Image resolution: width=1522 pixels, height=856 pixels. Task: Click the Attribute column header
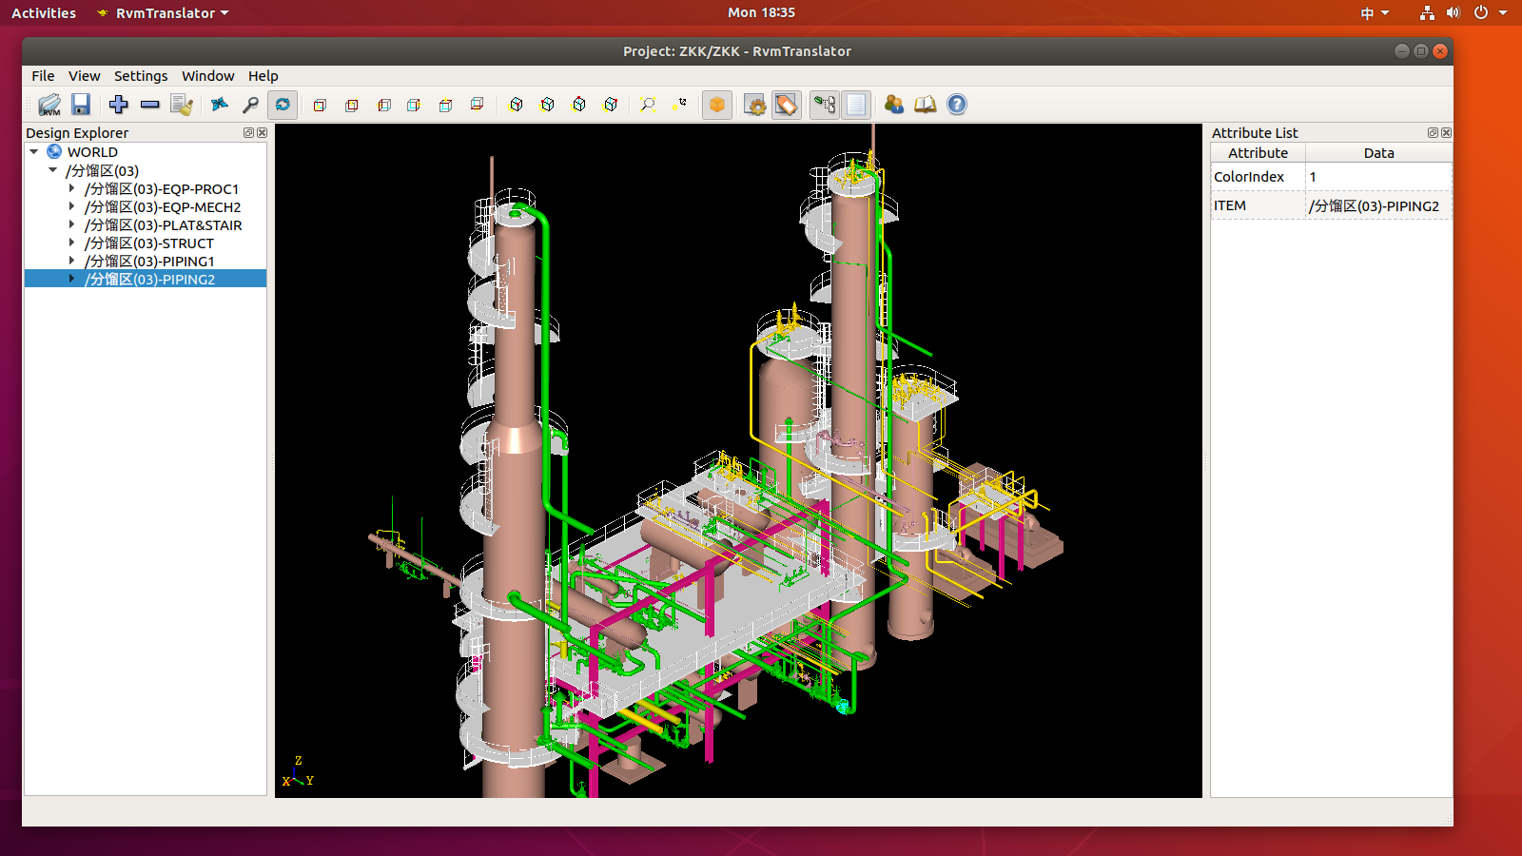click(1258, 153)
